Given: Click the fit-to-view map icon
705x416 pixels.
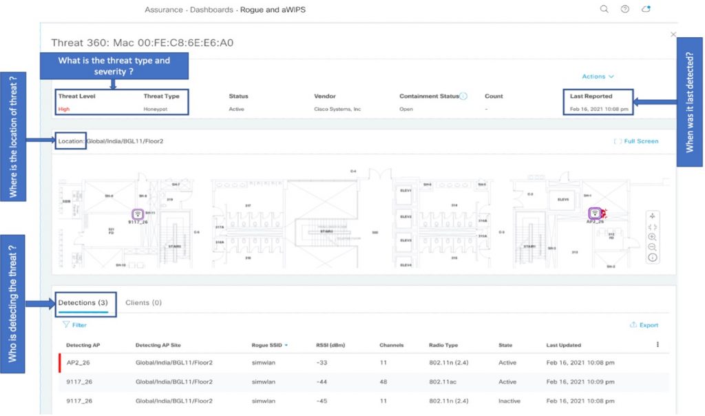Looking at the screenshot, I should [652, 227].
